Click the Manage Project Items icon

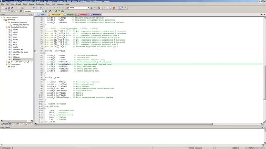[x=50, y=11]
